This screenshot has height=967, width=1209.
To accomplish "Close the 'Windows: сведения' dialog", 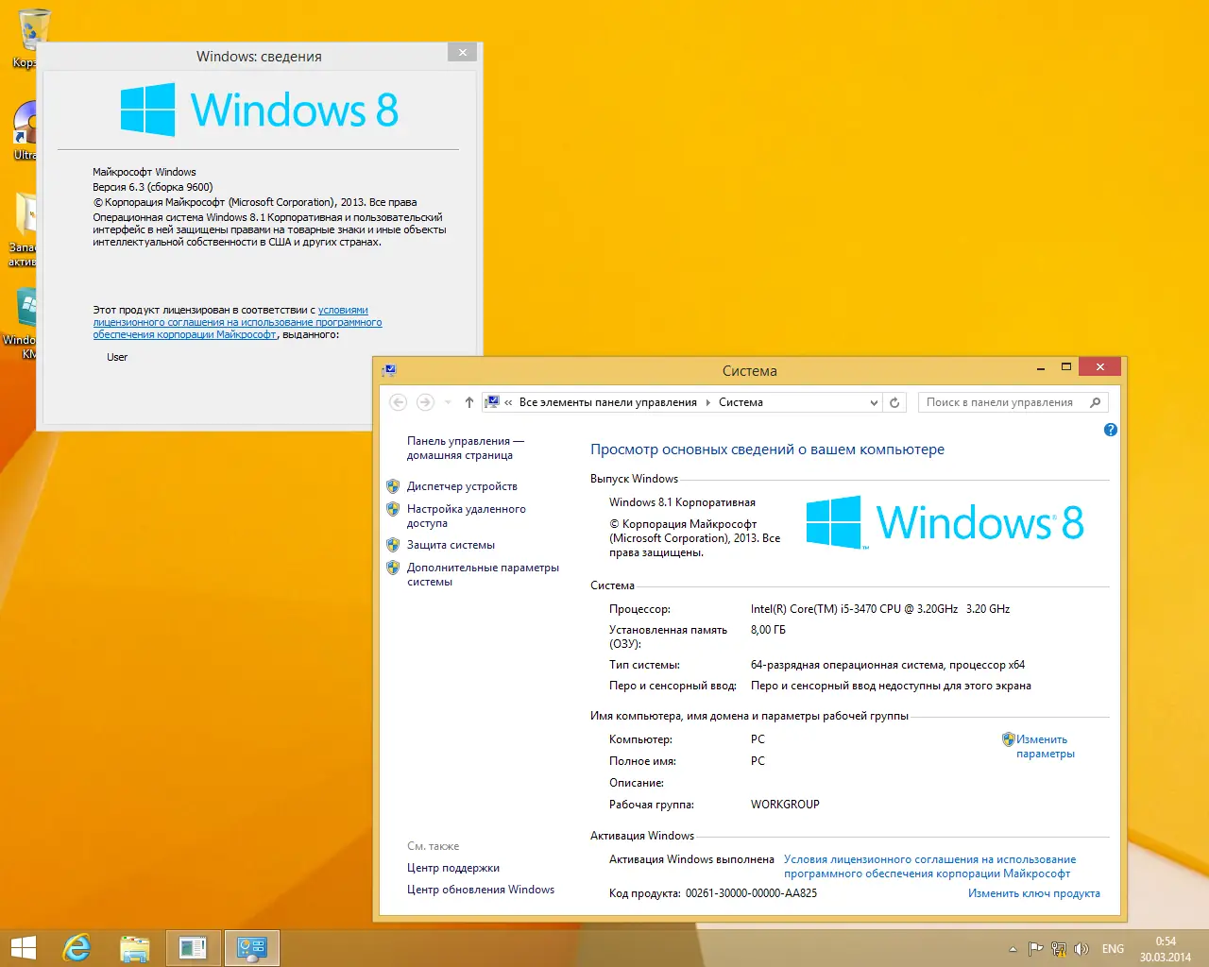I will pyautogui.click(x=462, y=53).
